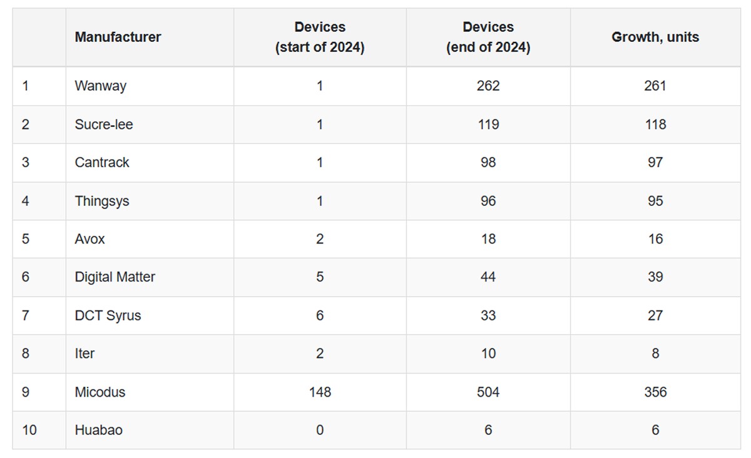Click Wanway's end-of-2024 value 262

point(488,86)
